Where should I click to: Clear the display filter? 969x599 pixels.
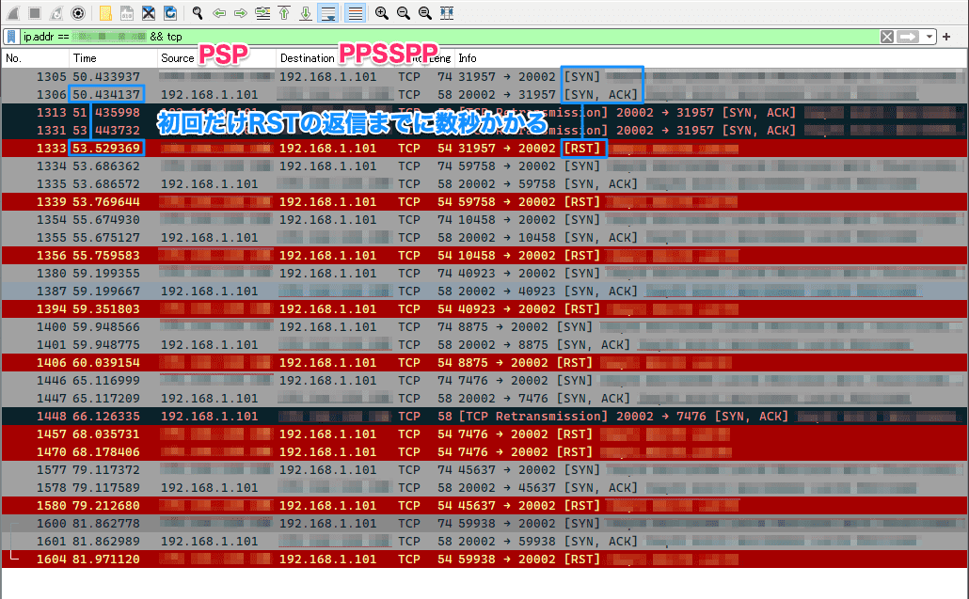[887, 37]
